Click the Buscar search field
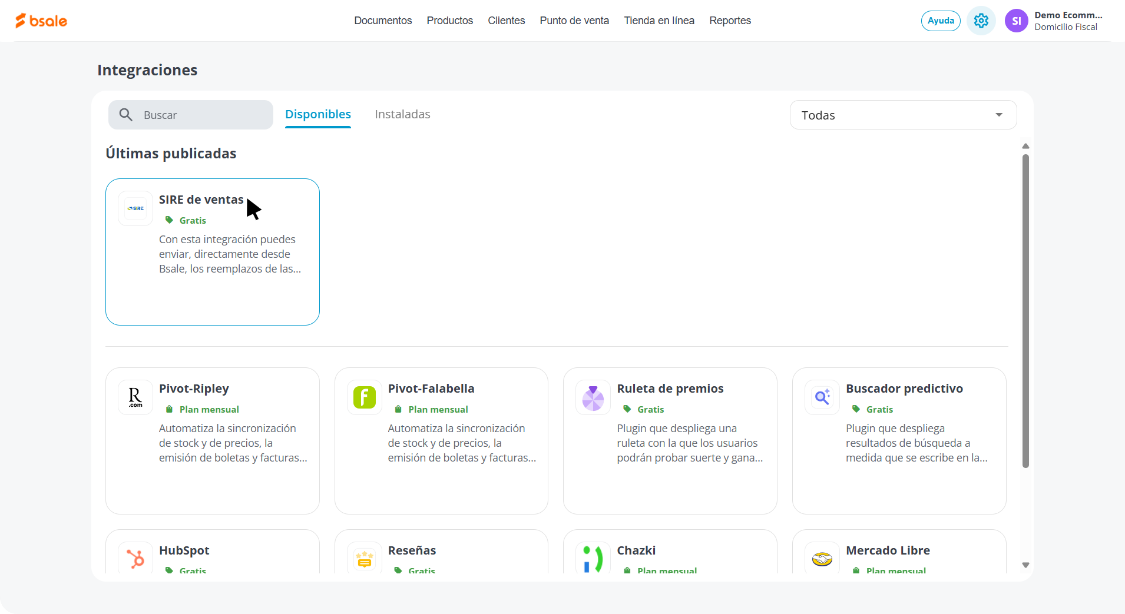 pos(191,115)
